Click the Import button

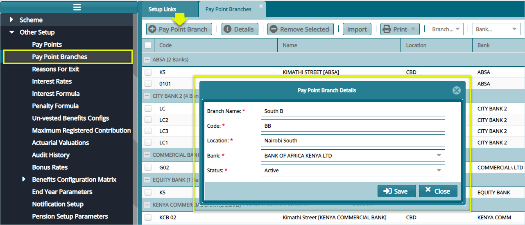click(x=357, y=29)
